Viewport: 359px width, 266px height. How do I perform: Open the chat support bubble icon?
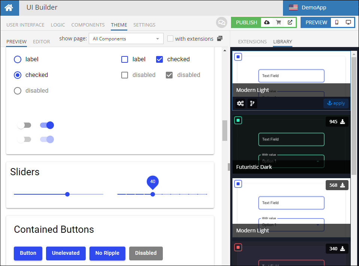tap(221, 22)
